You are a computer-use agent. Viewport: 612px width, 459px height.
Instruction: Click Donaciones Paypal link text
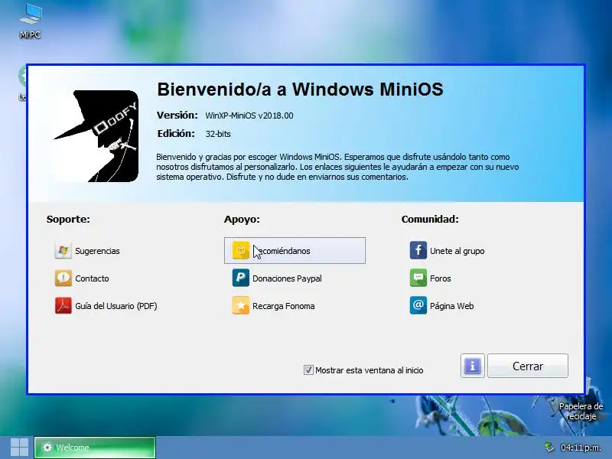[x=287, y=278]
